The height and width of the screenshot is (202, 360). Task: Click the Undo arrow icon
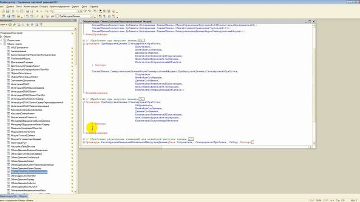(37, 11)
